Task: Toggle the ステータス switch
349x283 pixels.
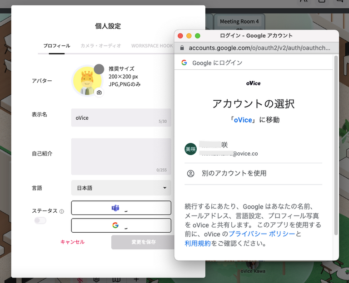Action: tap(40, 220)
